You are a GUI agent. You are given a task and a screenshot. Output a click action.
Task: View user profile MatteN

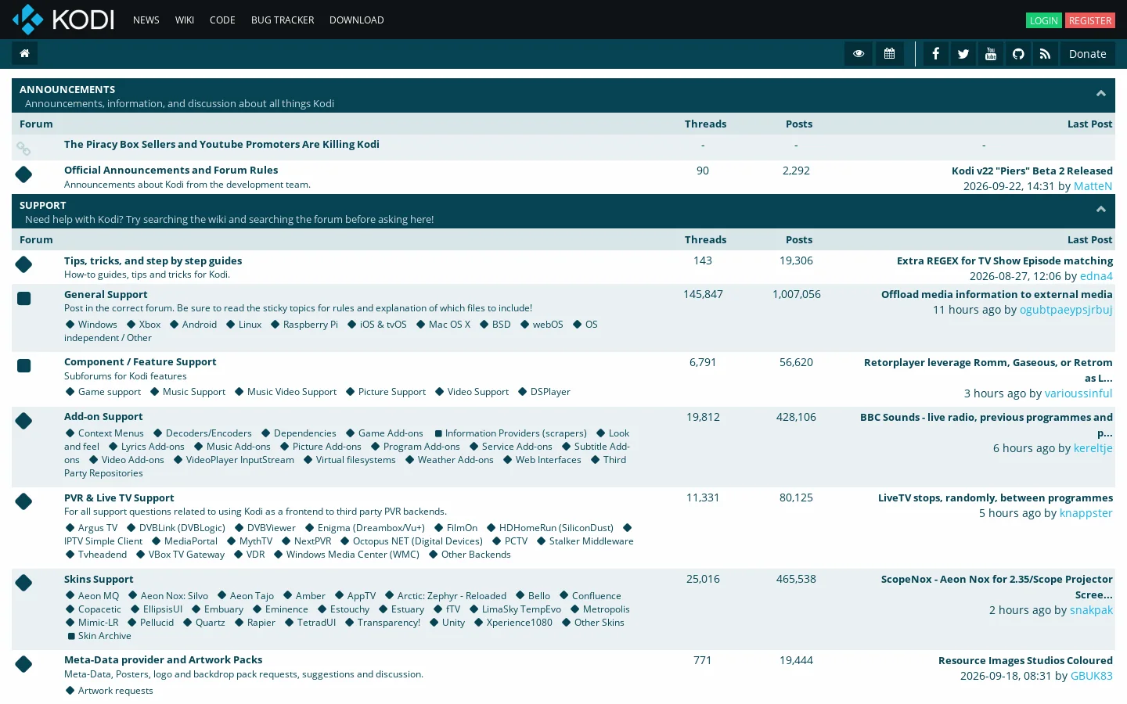1093,186
